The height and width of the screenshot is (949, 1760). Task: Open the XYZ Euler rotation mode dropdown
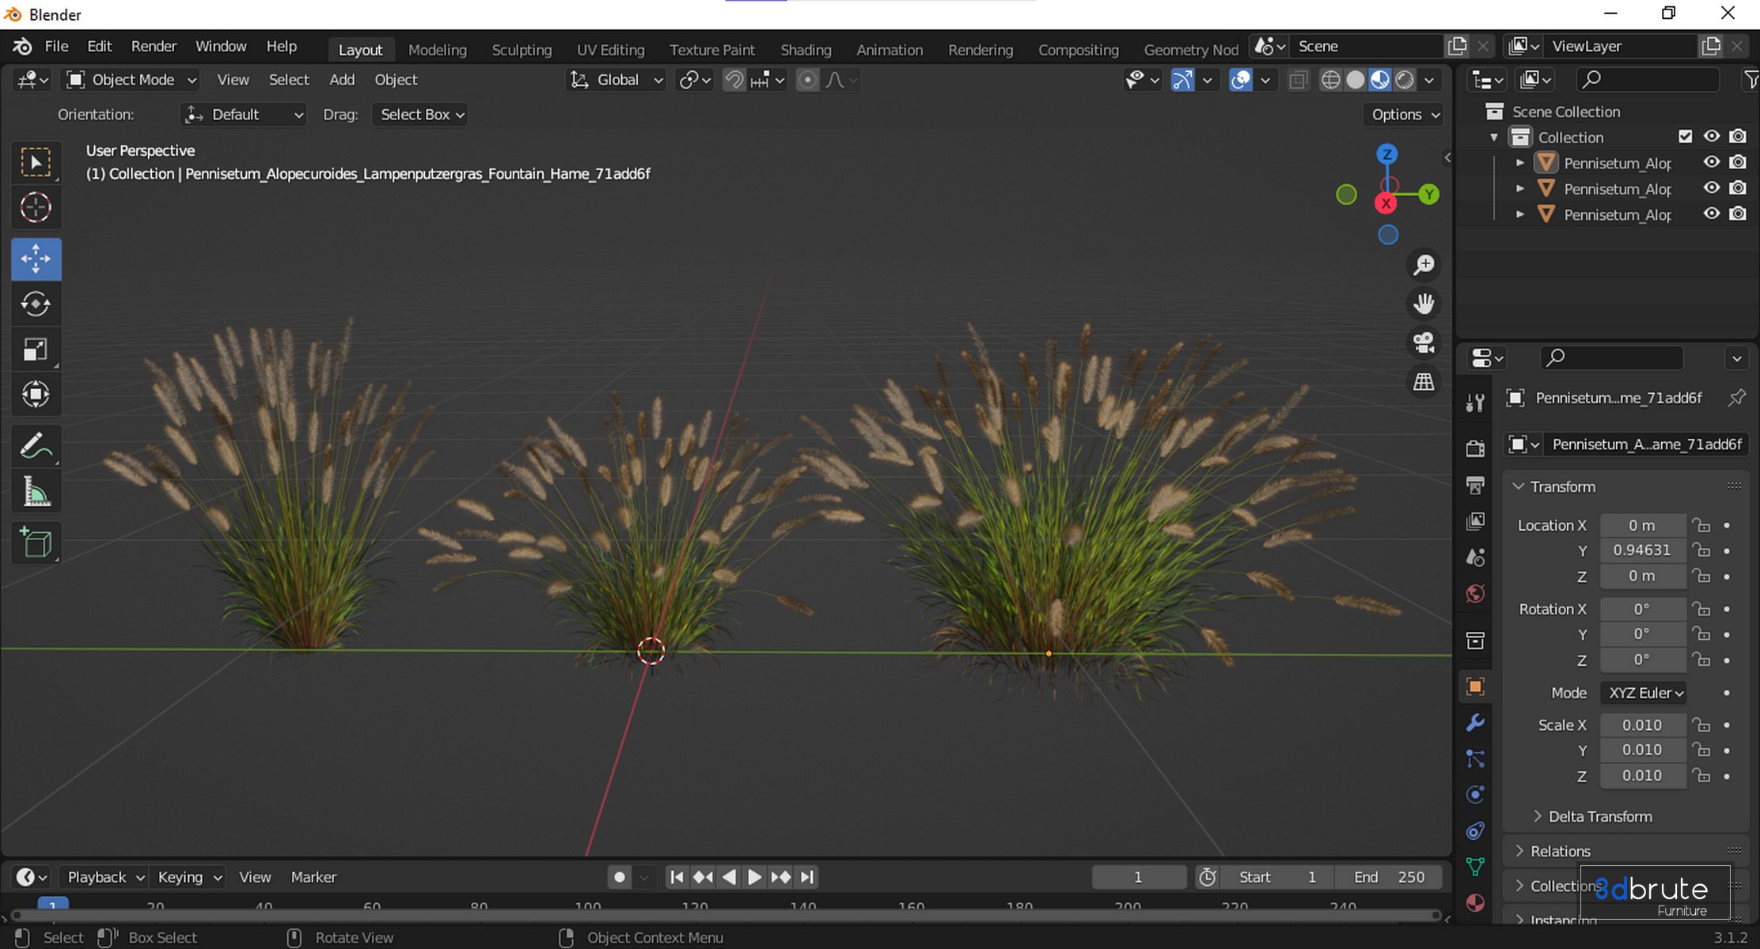click(1644, 693)
